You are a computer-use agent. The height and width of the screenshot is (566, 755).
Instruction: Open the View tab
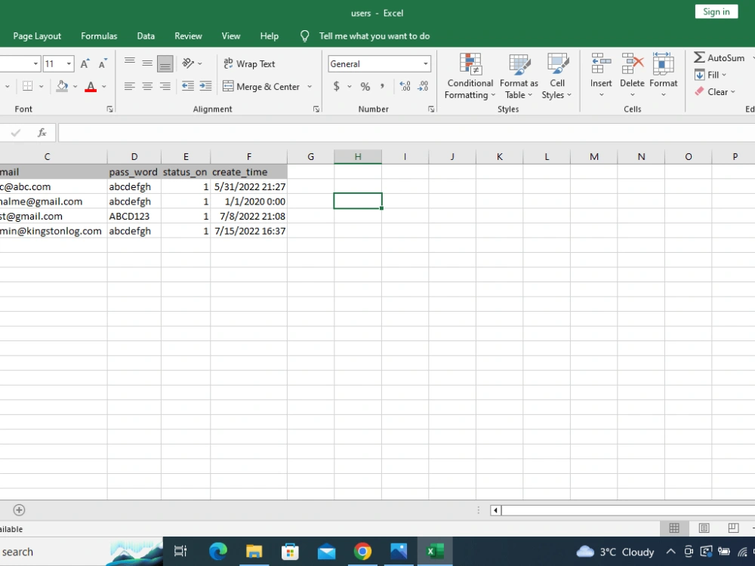click(231, 36)
